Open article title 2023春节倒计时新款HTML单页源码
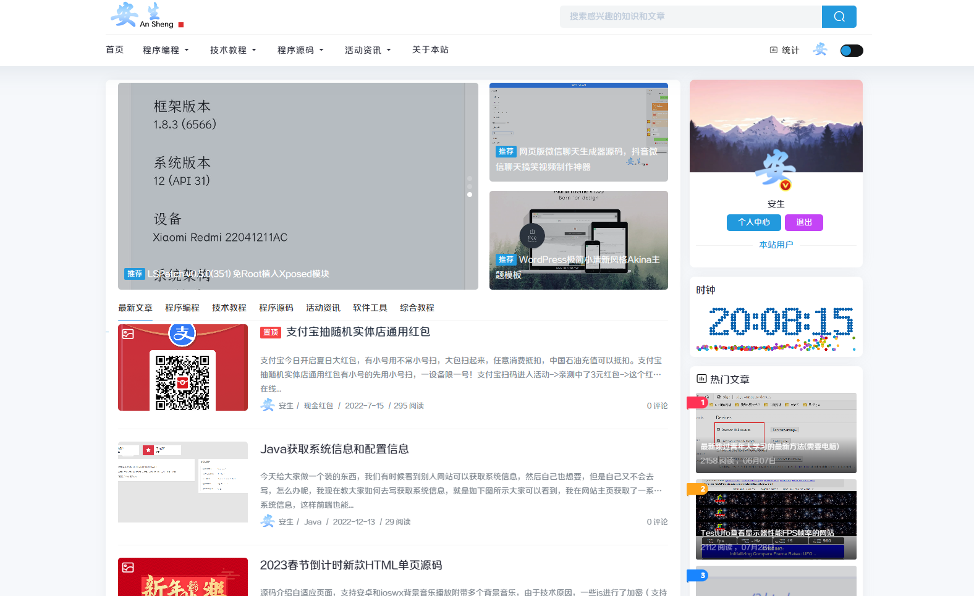 tap(351, 565)
